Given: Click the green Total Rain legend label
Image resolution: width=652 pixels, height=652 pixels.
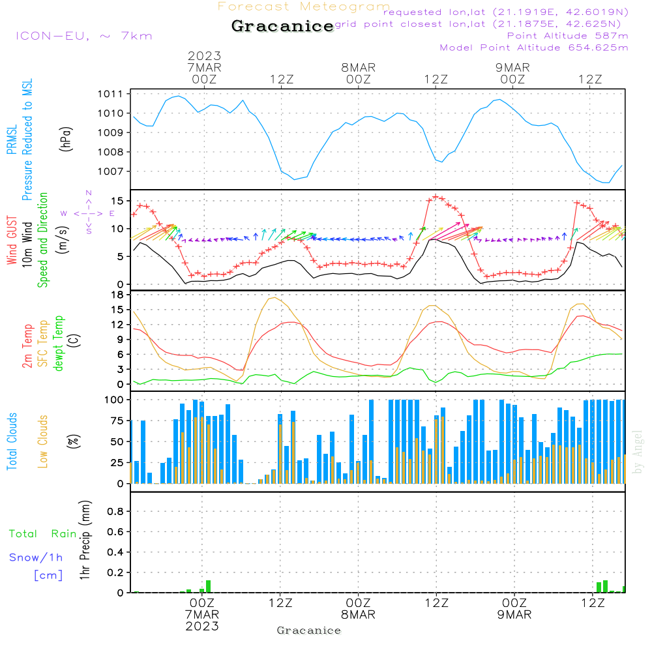Looking at the screenshot, I should (x=43, y=534).
